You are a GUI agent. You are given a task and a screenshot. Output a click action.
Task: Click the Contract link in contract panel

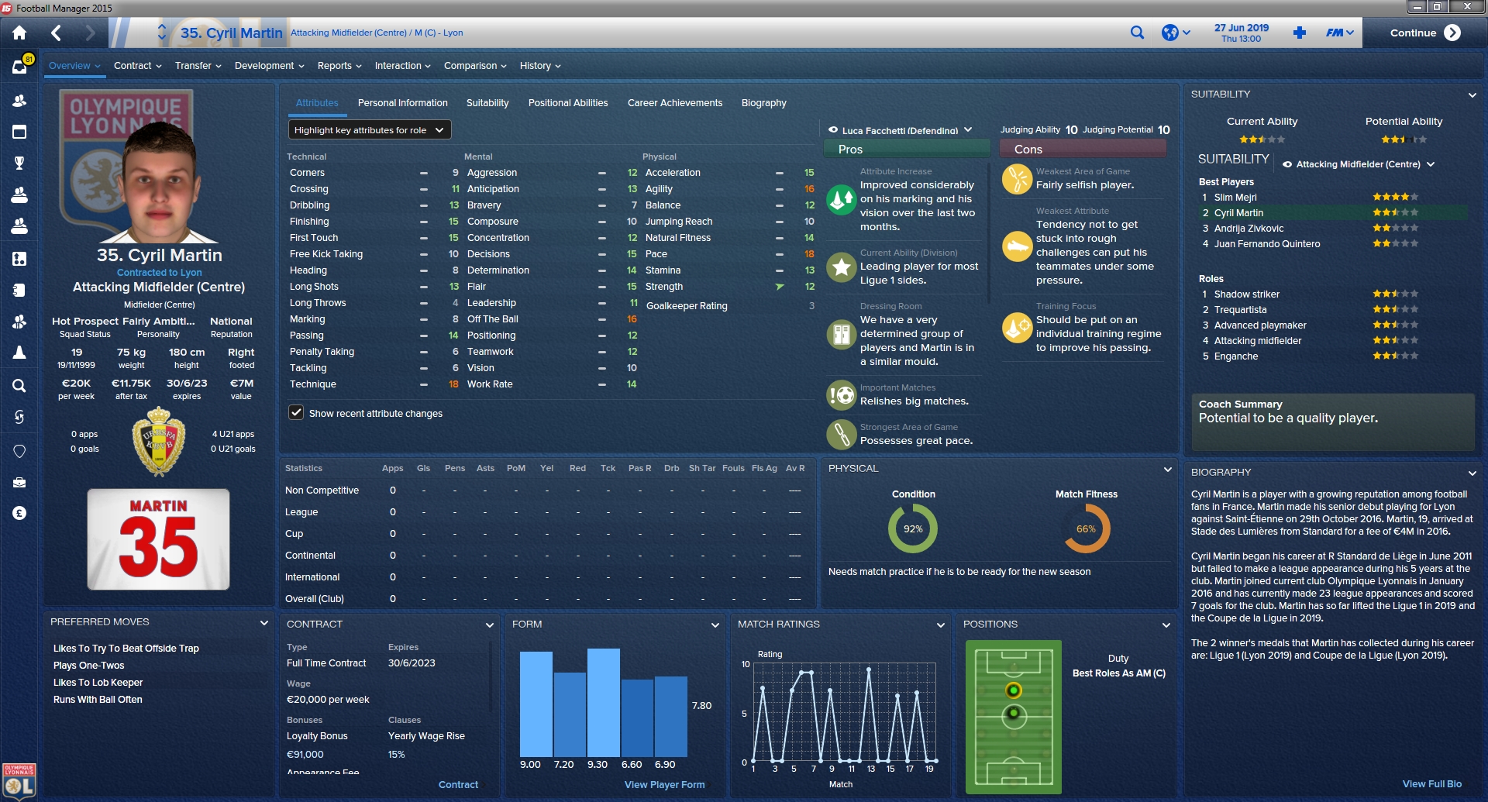[x=458, y=785]
